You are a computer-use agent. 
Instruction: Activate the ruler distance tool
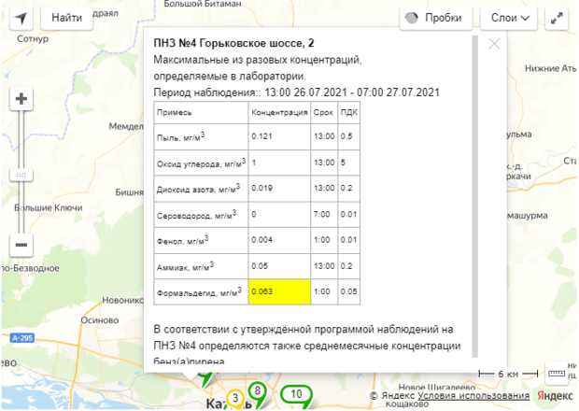pos(557,373)
